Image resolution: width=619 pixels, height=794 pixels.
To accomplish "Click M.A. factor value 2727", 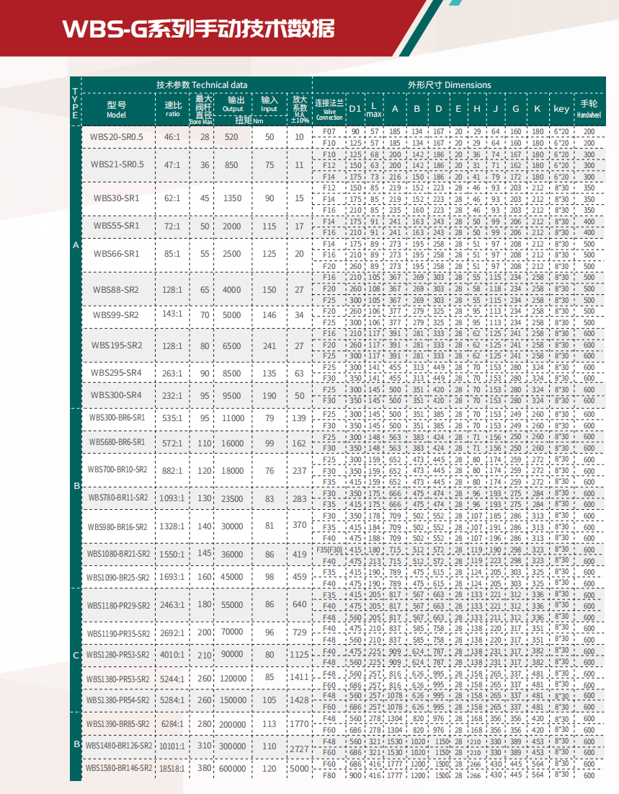I will (299, 749).
